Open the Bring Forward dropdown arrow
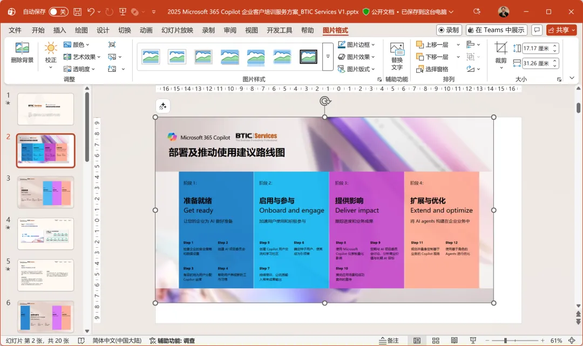The image size is (583, 346). click(458, 45)
